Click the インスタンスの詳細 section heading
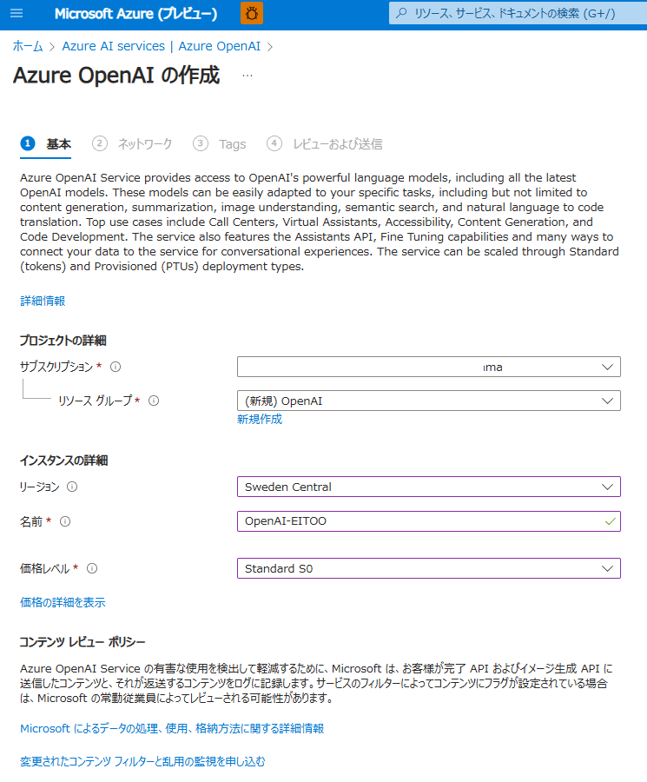 (x=63, y=461)
